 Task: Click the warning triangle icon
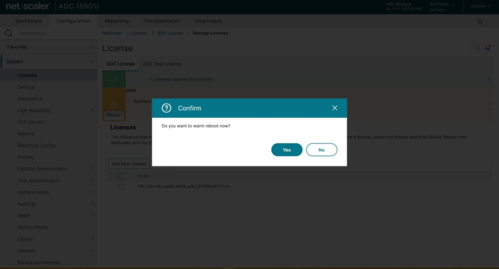click(114, 104)
